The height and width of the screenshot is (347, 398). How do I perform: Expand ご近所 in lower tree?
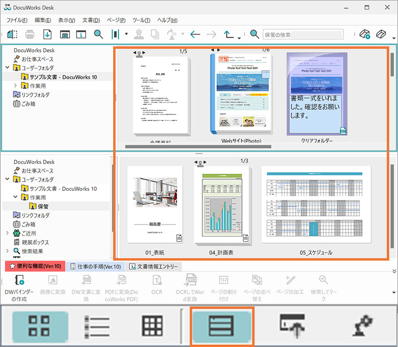[7, 233]
